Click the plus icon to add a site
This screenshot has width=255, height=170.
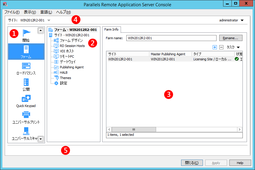coord(215,47)
